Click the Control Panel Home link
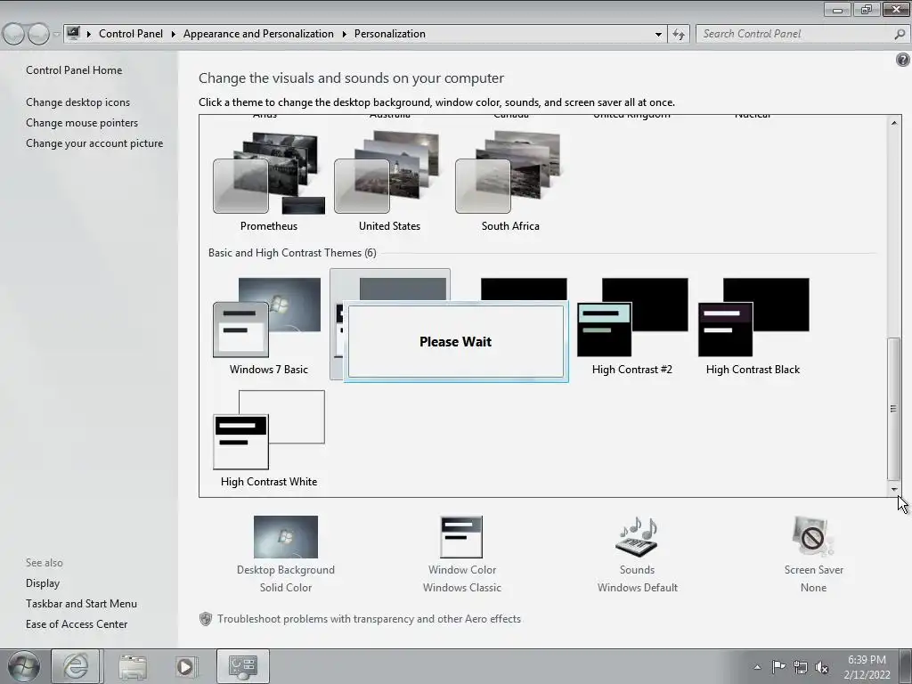This screenshot has height=684, width=912. point(74,70)
